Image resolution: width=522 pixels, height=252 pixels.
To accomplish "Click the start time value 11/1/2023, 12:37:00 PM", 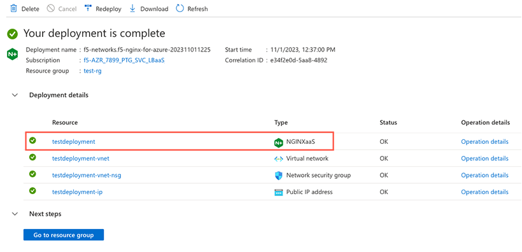I will [302, 50].
